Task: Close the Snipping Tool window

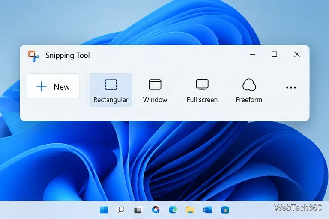Action: click(x=297, y=54)
